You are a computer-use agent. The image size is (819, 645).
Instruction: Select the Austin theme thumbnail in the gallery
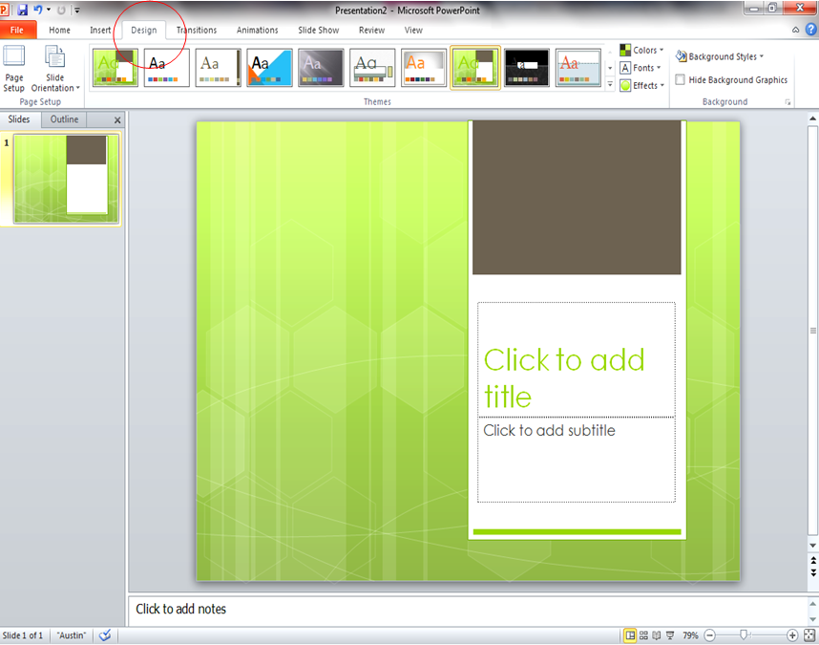(474, 68)
